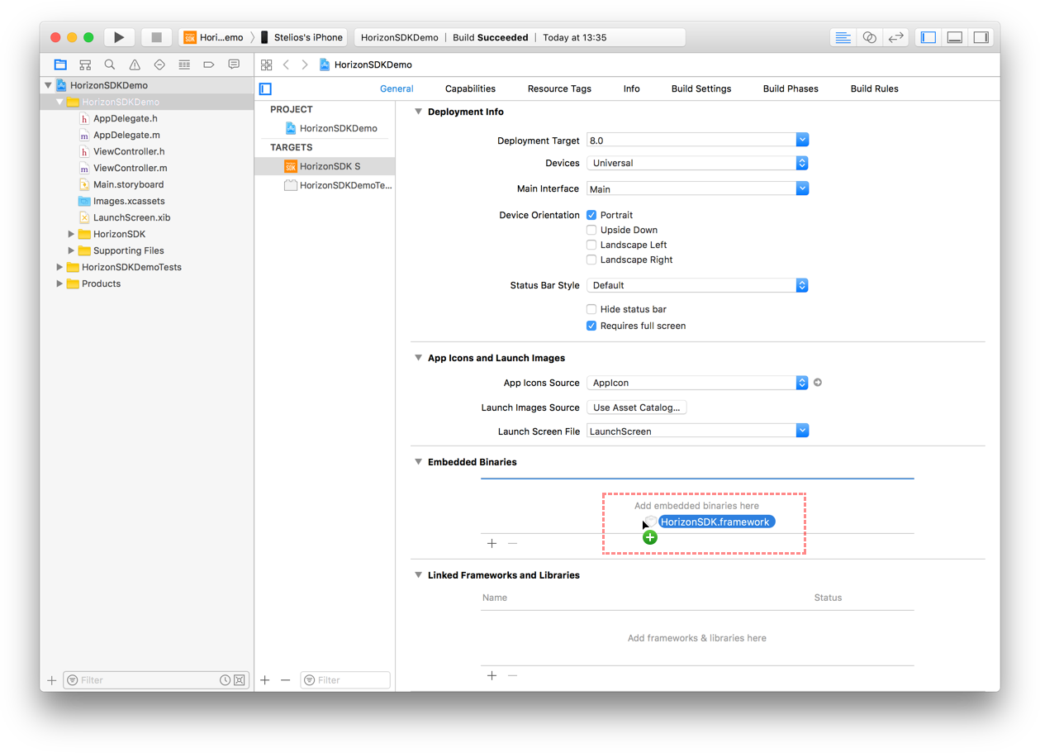Image resolution: width=1040 pixels, height=753 pixels.
Task: Collapse Linked Frameworks and Libraries section
Action: [418, 575]
